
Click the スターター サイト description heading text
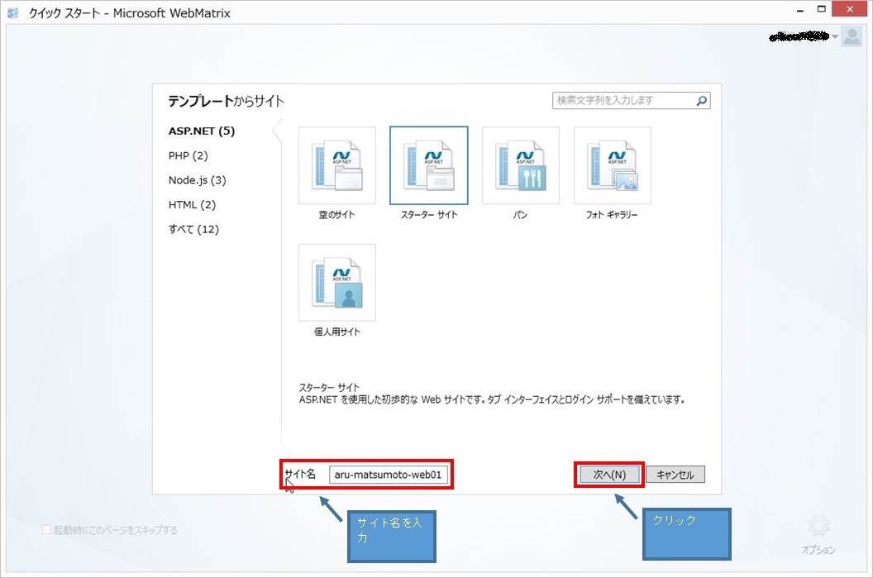tap(329, 387)
